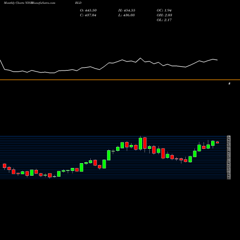The image size is (240, 240).
Task: Click the open value 'O: 445.50'
Action: [x=88, y=11]
